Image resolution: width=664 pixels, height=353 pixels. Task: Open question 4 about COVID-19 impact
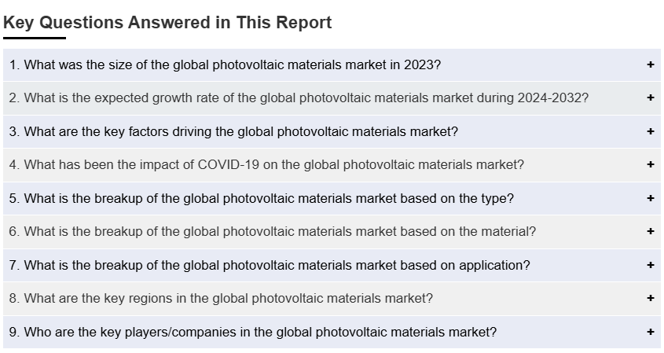tap(266, 165)
